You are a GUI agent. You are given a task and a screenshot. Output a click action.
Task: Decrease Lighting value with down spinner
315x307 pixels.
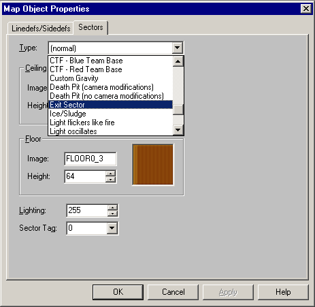coord(112,213)
